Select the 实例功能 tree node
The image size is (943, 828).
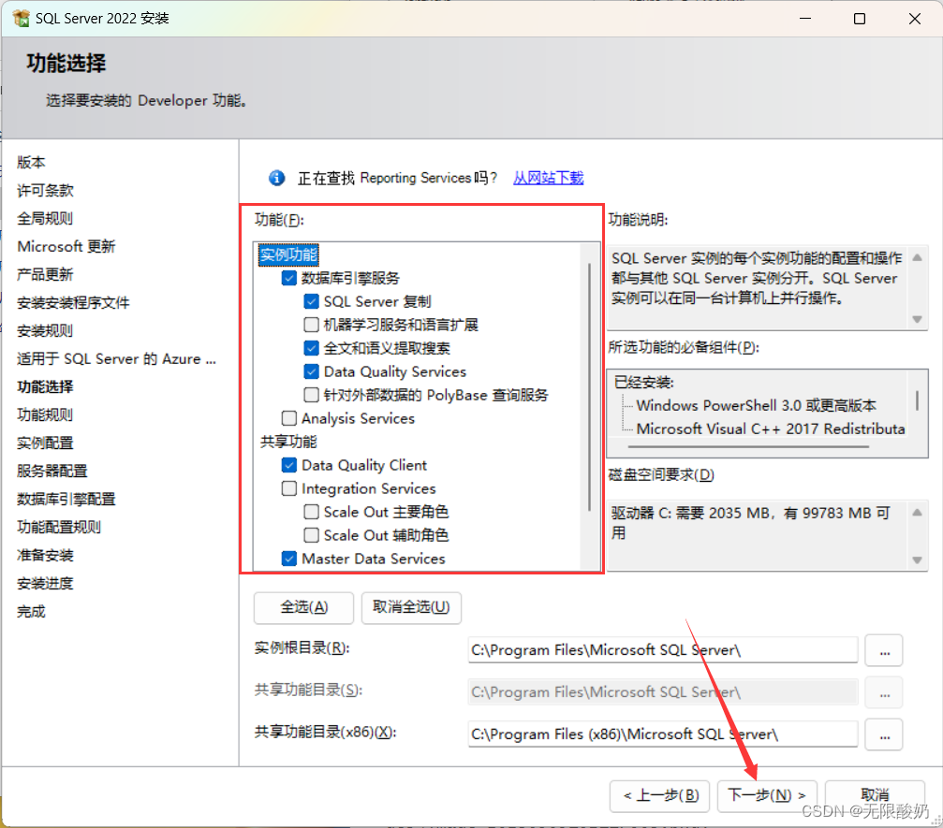pyautogui.click(x=288, y=254)
